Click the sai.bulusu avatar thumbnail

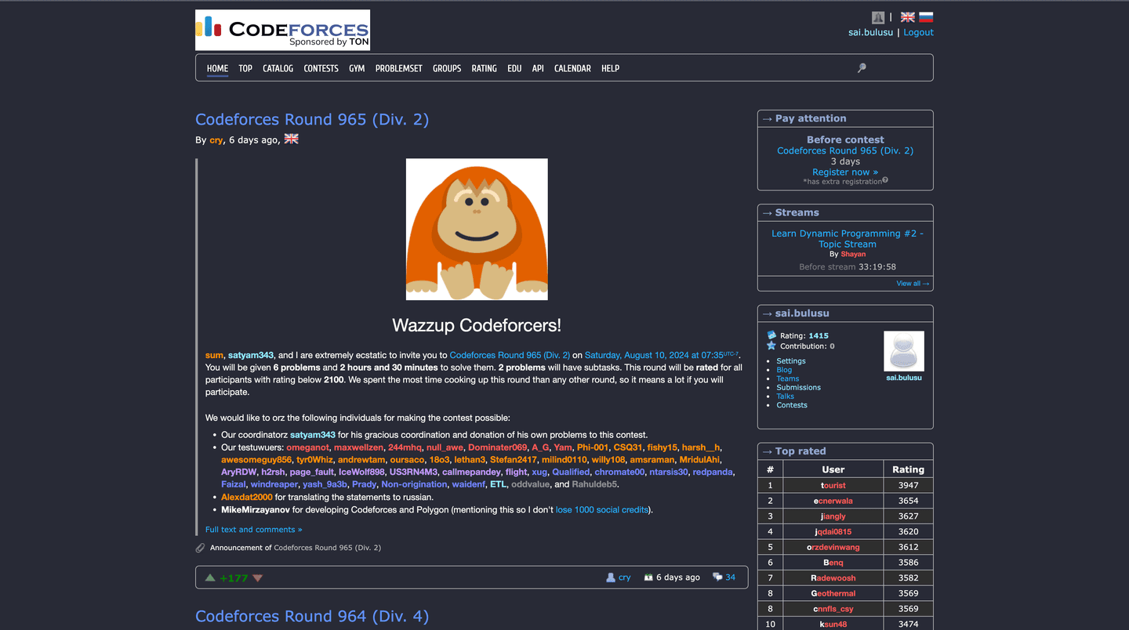[x=903, y=350]
